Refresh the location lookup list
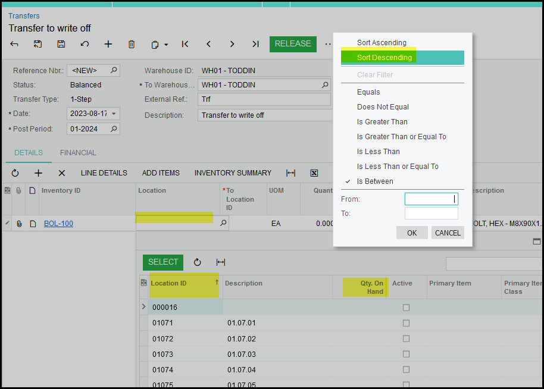 [x=198, y=262]
